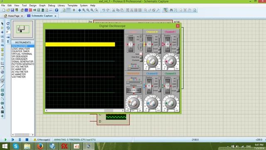Toggle the trigger AC/DC coupling switch
This screenshot has height=150, width=266.
(x=141, y=38)
